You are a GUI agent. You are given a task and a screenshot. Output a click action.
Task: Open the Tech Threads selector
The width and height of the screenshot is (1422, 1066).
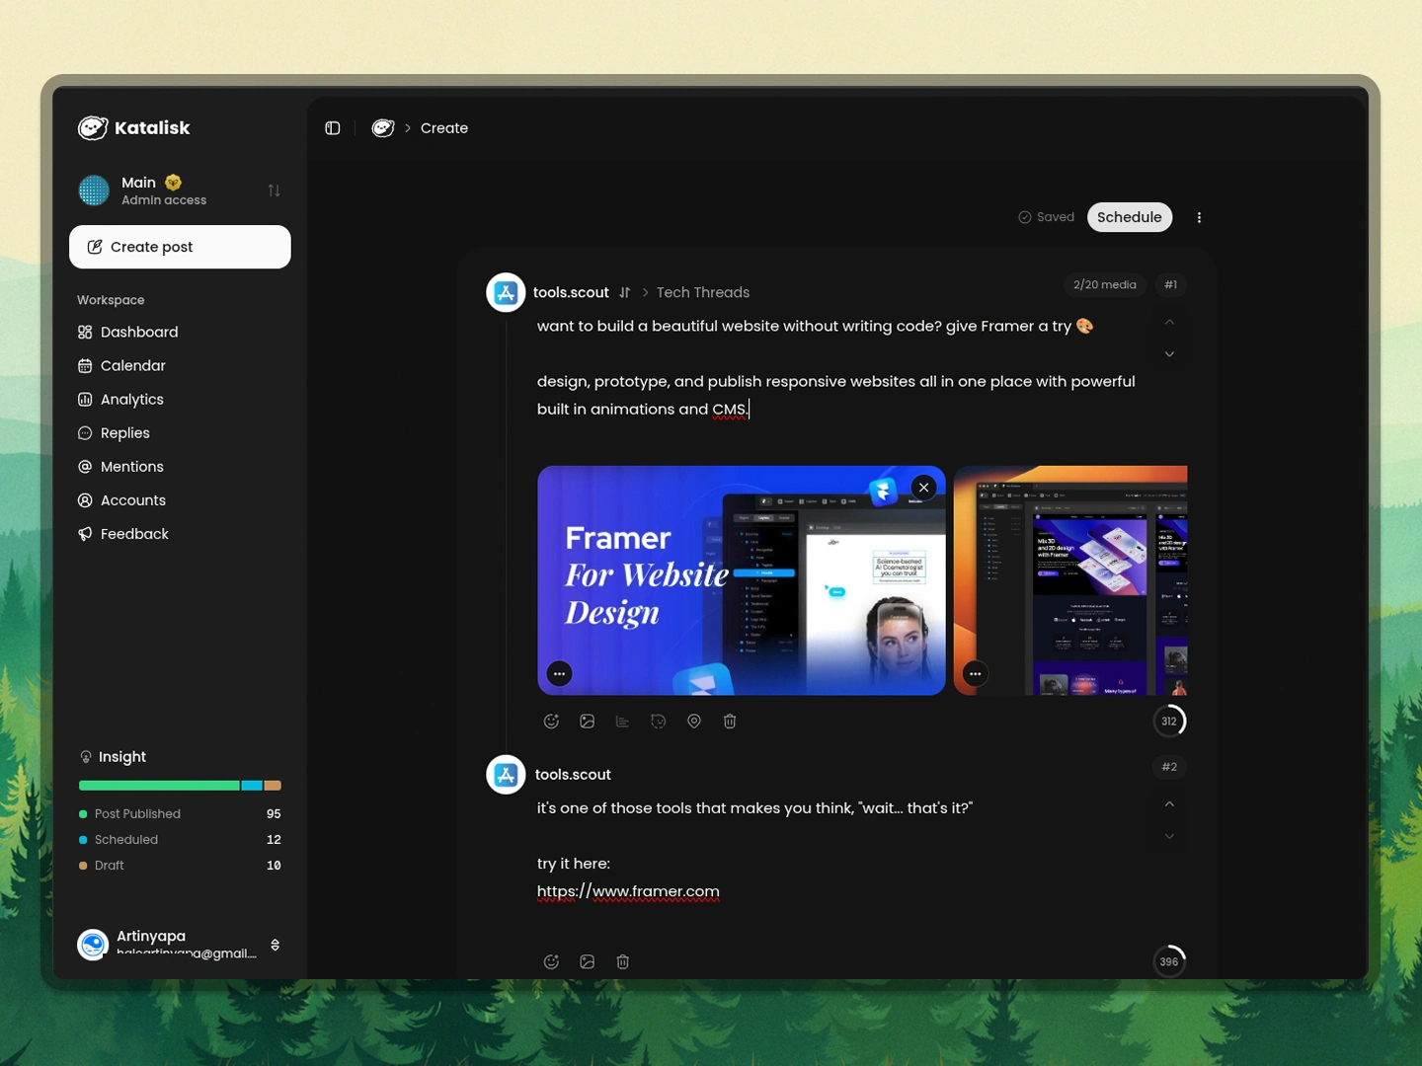click(x=703, y=292)
